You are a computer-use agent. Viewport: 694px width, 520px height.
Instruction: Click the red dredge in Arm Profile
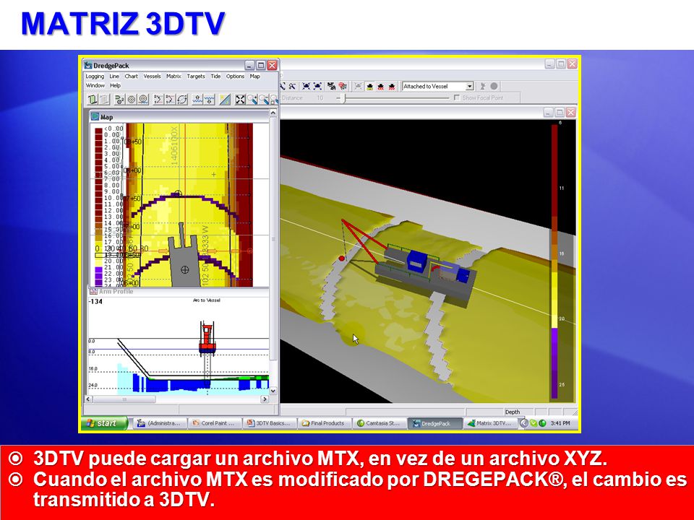pos(207,338)
